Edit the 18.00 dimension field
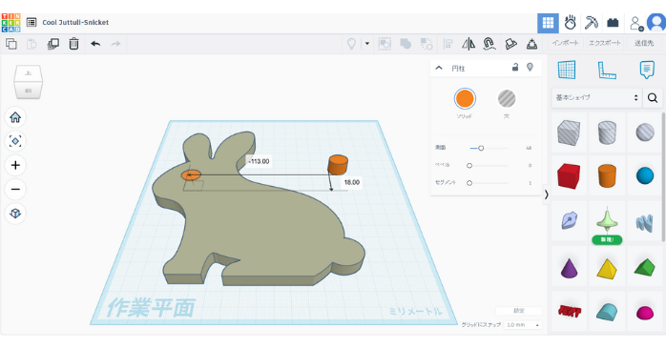This screenshot has height=348, width=666. pos(351,182)
